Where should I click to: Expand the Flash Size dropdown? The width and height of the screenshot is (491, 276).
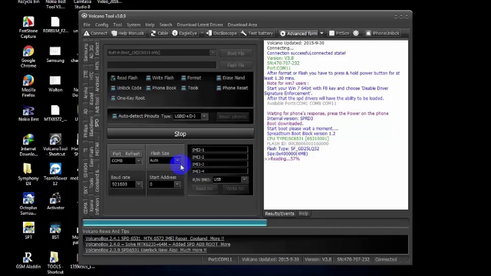pyautogui.click(x=177, y=161)
